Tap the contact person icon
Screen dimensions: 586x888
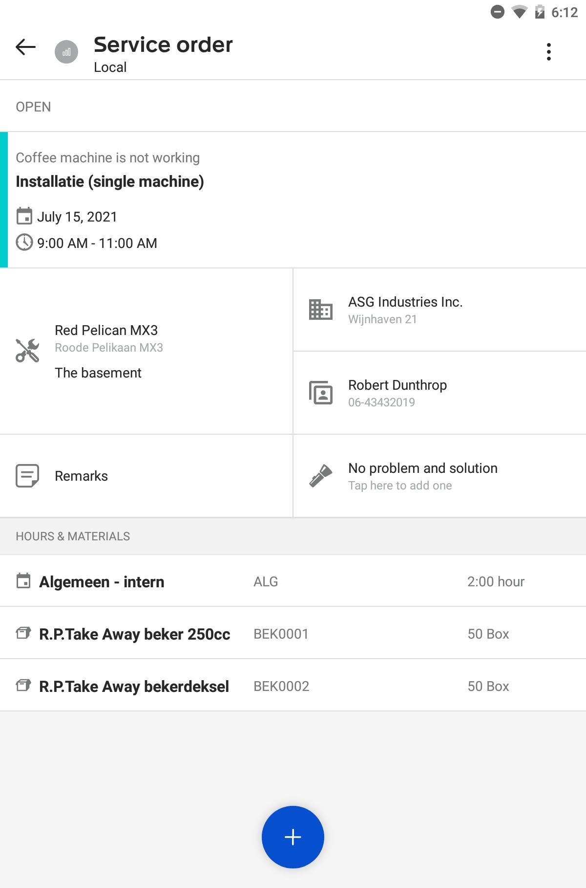pos(321,393)
